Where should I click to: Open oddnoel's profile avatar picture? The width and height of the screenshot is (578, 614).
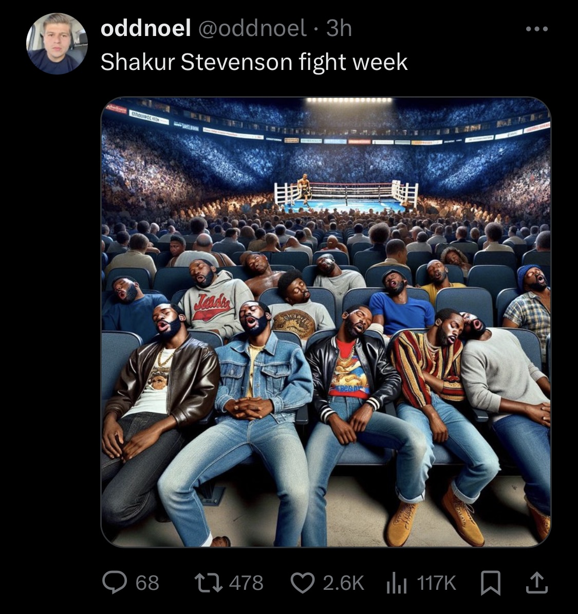coord(57,44)
